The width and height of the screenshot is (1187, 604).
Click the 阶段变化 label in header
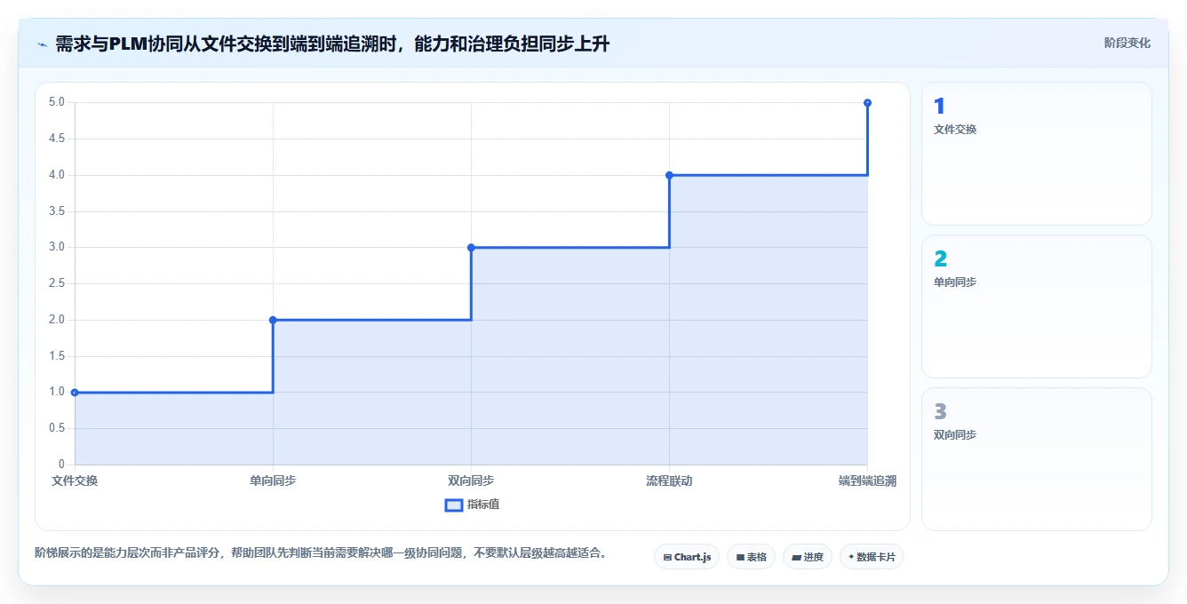(x=1127, y=43)
